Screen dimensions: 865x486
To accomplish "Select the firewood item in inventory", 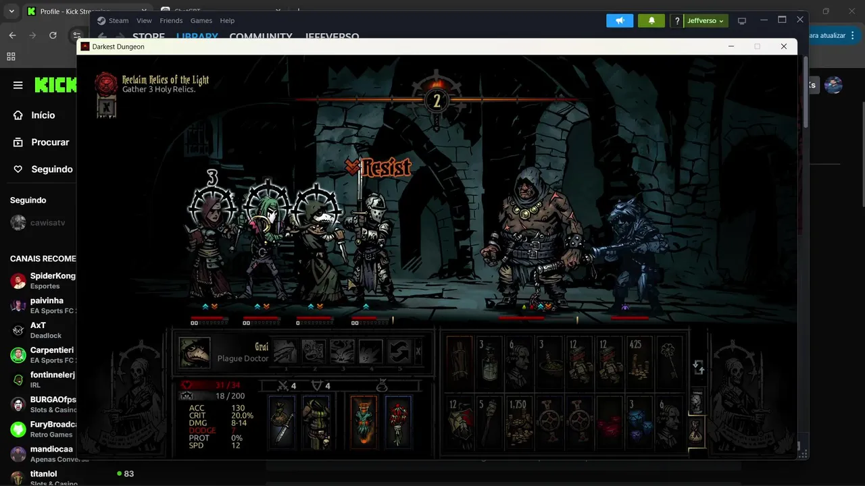I will (460, 362).
